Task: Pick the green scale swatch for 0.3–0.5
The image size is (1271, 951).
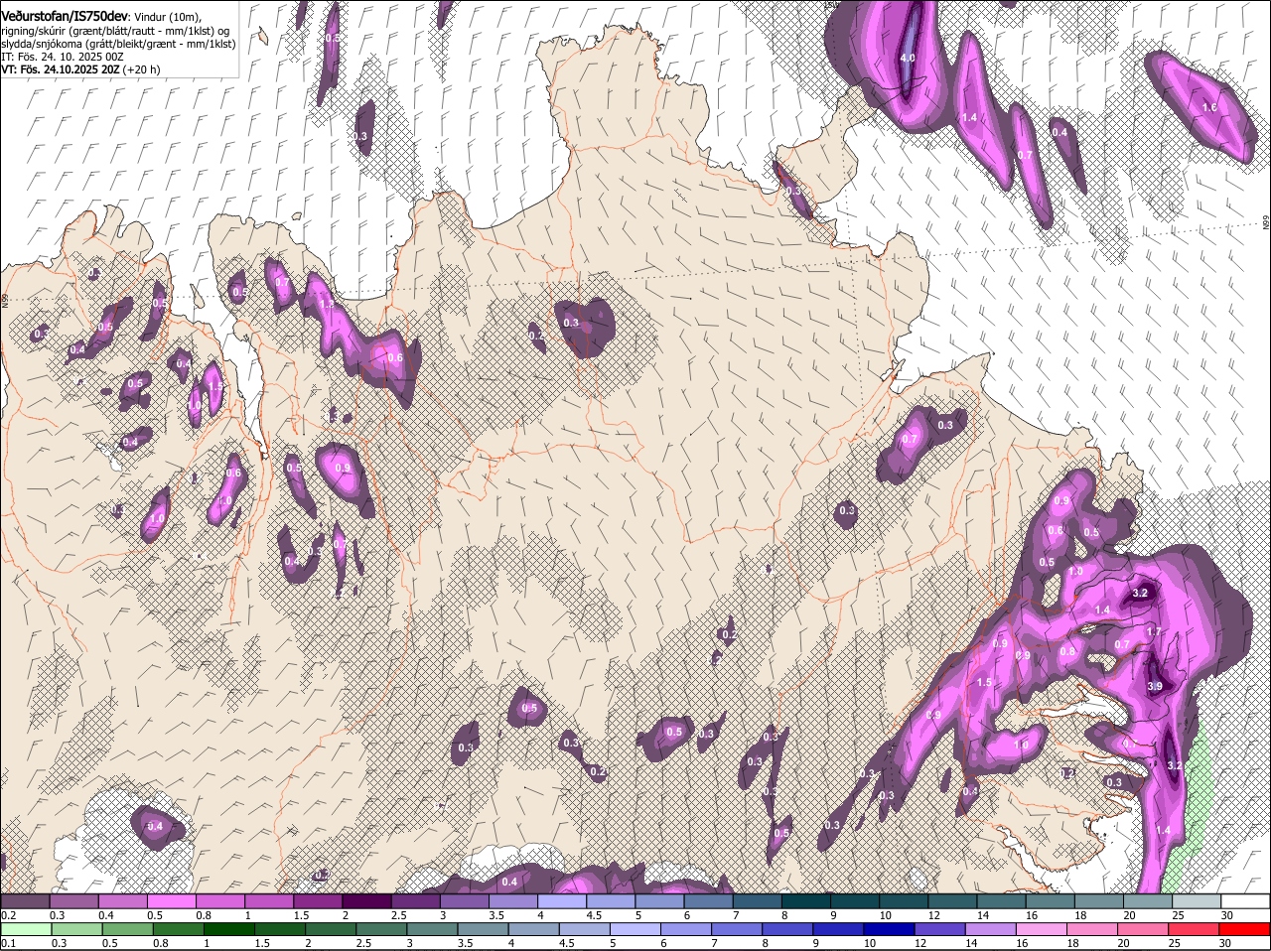Action: point(77,929)
